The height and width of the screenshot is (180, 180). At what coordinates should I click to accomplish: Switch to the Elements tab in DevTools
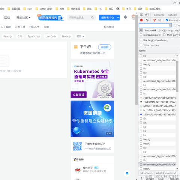click(x=159, y=15)
